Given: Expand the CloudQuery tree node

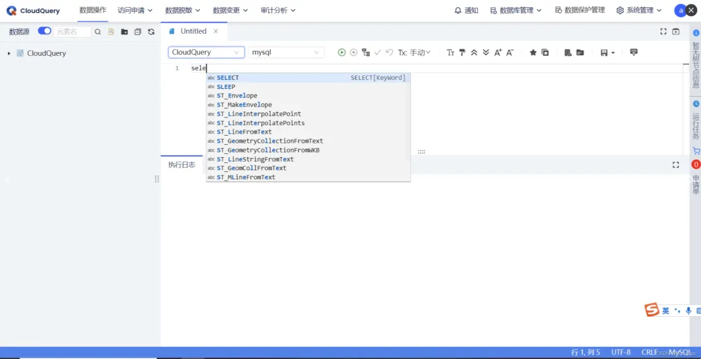Looking at the screenshot, I should point(8,53).
